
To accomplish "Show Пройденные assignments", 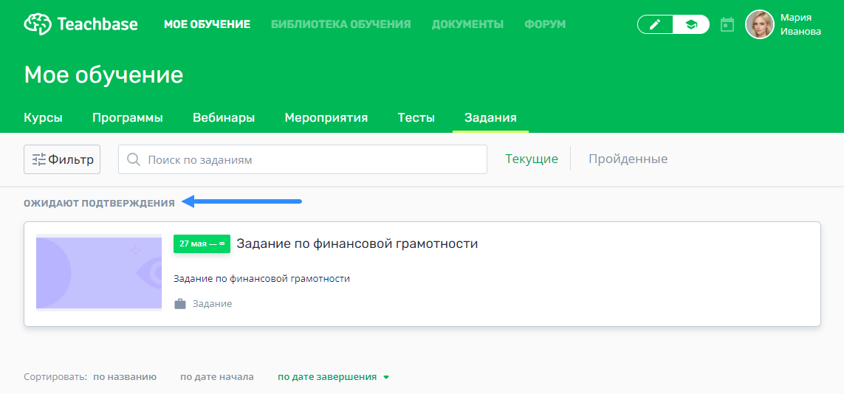I will [628, 159].
